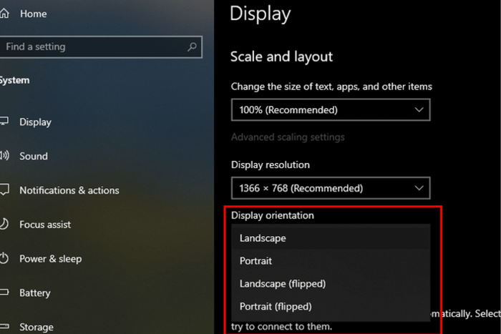This screenshot has width=501, height=334.
Task: Click the Find a setting search box
Action: (99, 47)
